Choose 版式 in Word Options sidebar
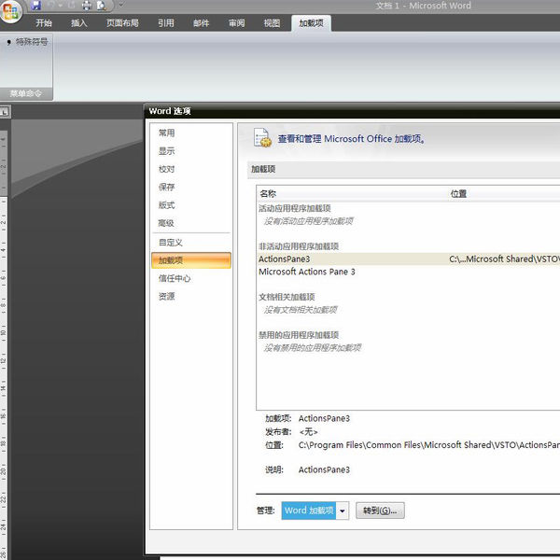The image size is (560, 560). pyautogui.click(x=166, y=205)
